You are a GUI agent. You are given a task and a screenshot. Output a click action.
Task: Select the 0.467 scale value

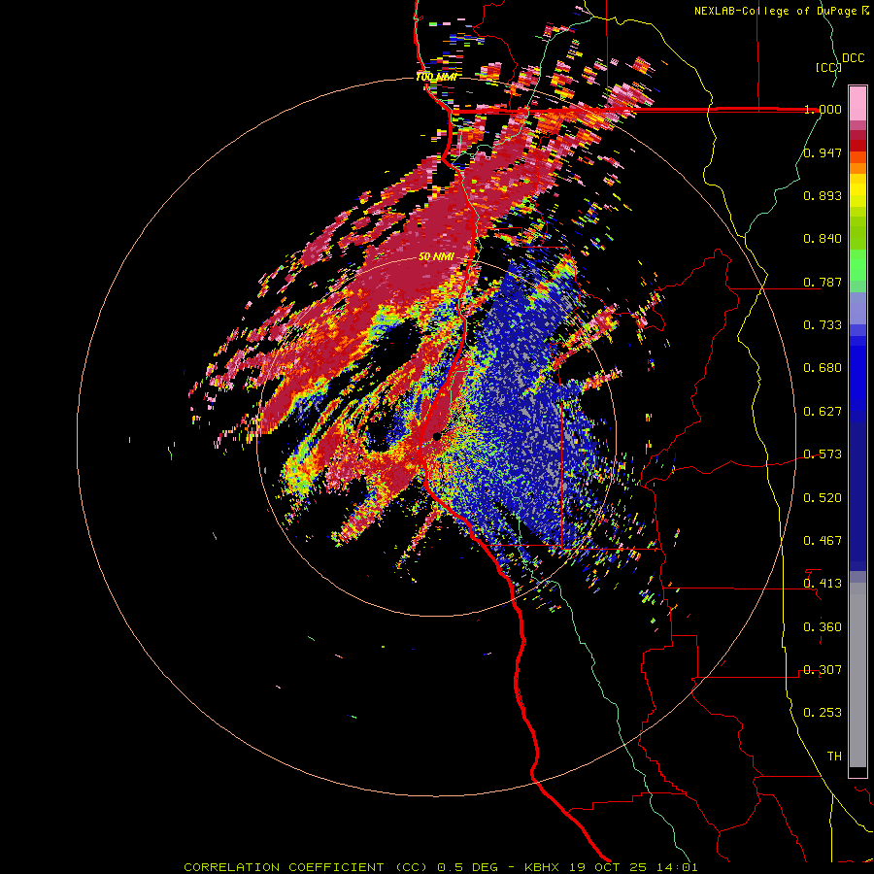click(823, 541)
